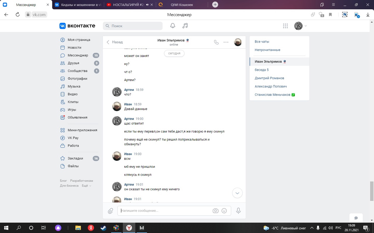374x233 pixels.
Task: Open Друзья in the left sidebar
Action: click(x=73, y=63)
